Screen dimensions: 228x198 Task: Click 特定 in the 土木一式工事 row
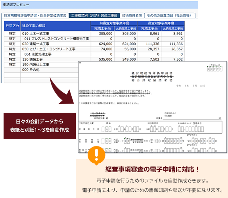point(12,34)
